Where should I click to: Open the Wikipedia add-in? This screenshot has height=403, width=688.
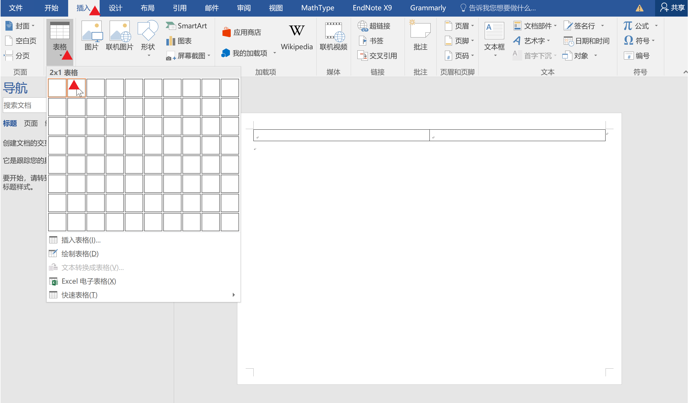click(x=297, y=37)
